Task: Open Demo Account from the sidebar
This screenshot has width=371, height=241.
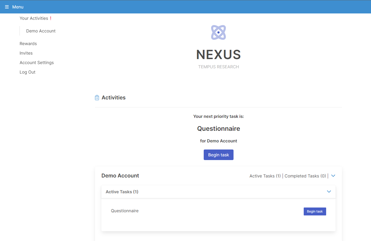Action: pyautogui.click(x=41, y=31)
